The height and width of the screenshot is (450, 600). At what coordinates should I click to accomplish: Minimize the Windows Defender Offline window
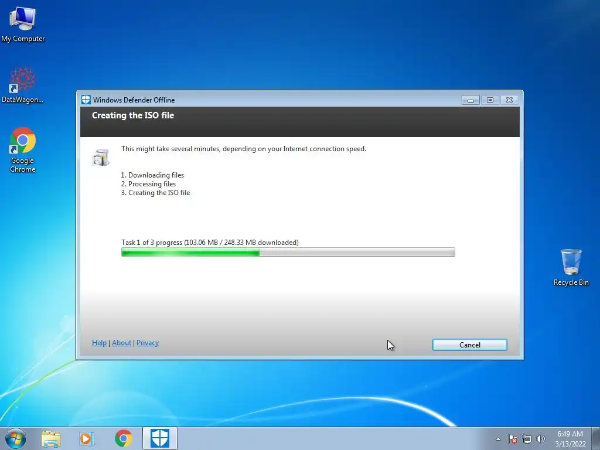[x=471, y=100]
